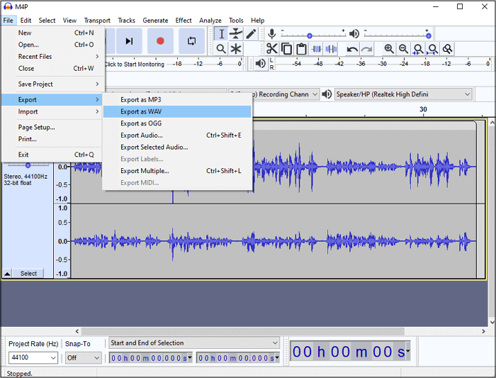Choose Export as WAV
The height and width of the screenshot is (378, 496).
141,111
